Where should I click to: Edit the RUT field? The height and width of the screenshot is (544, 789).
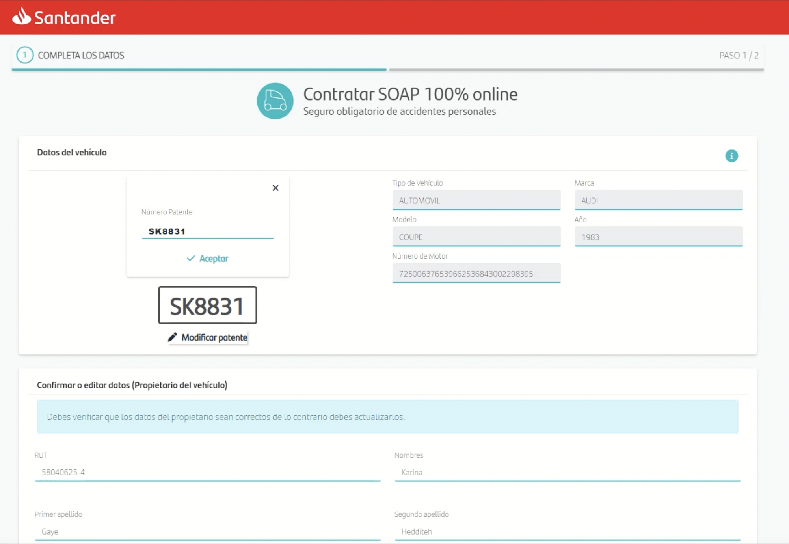(207, 472)
